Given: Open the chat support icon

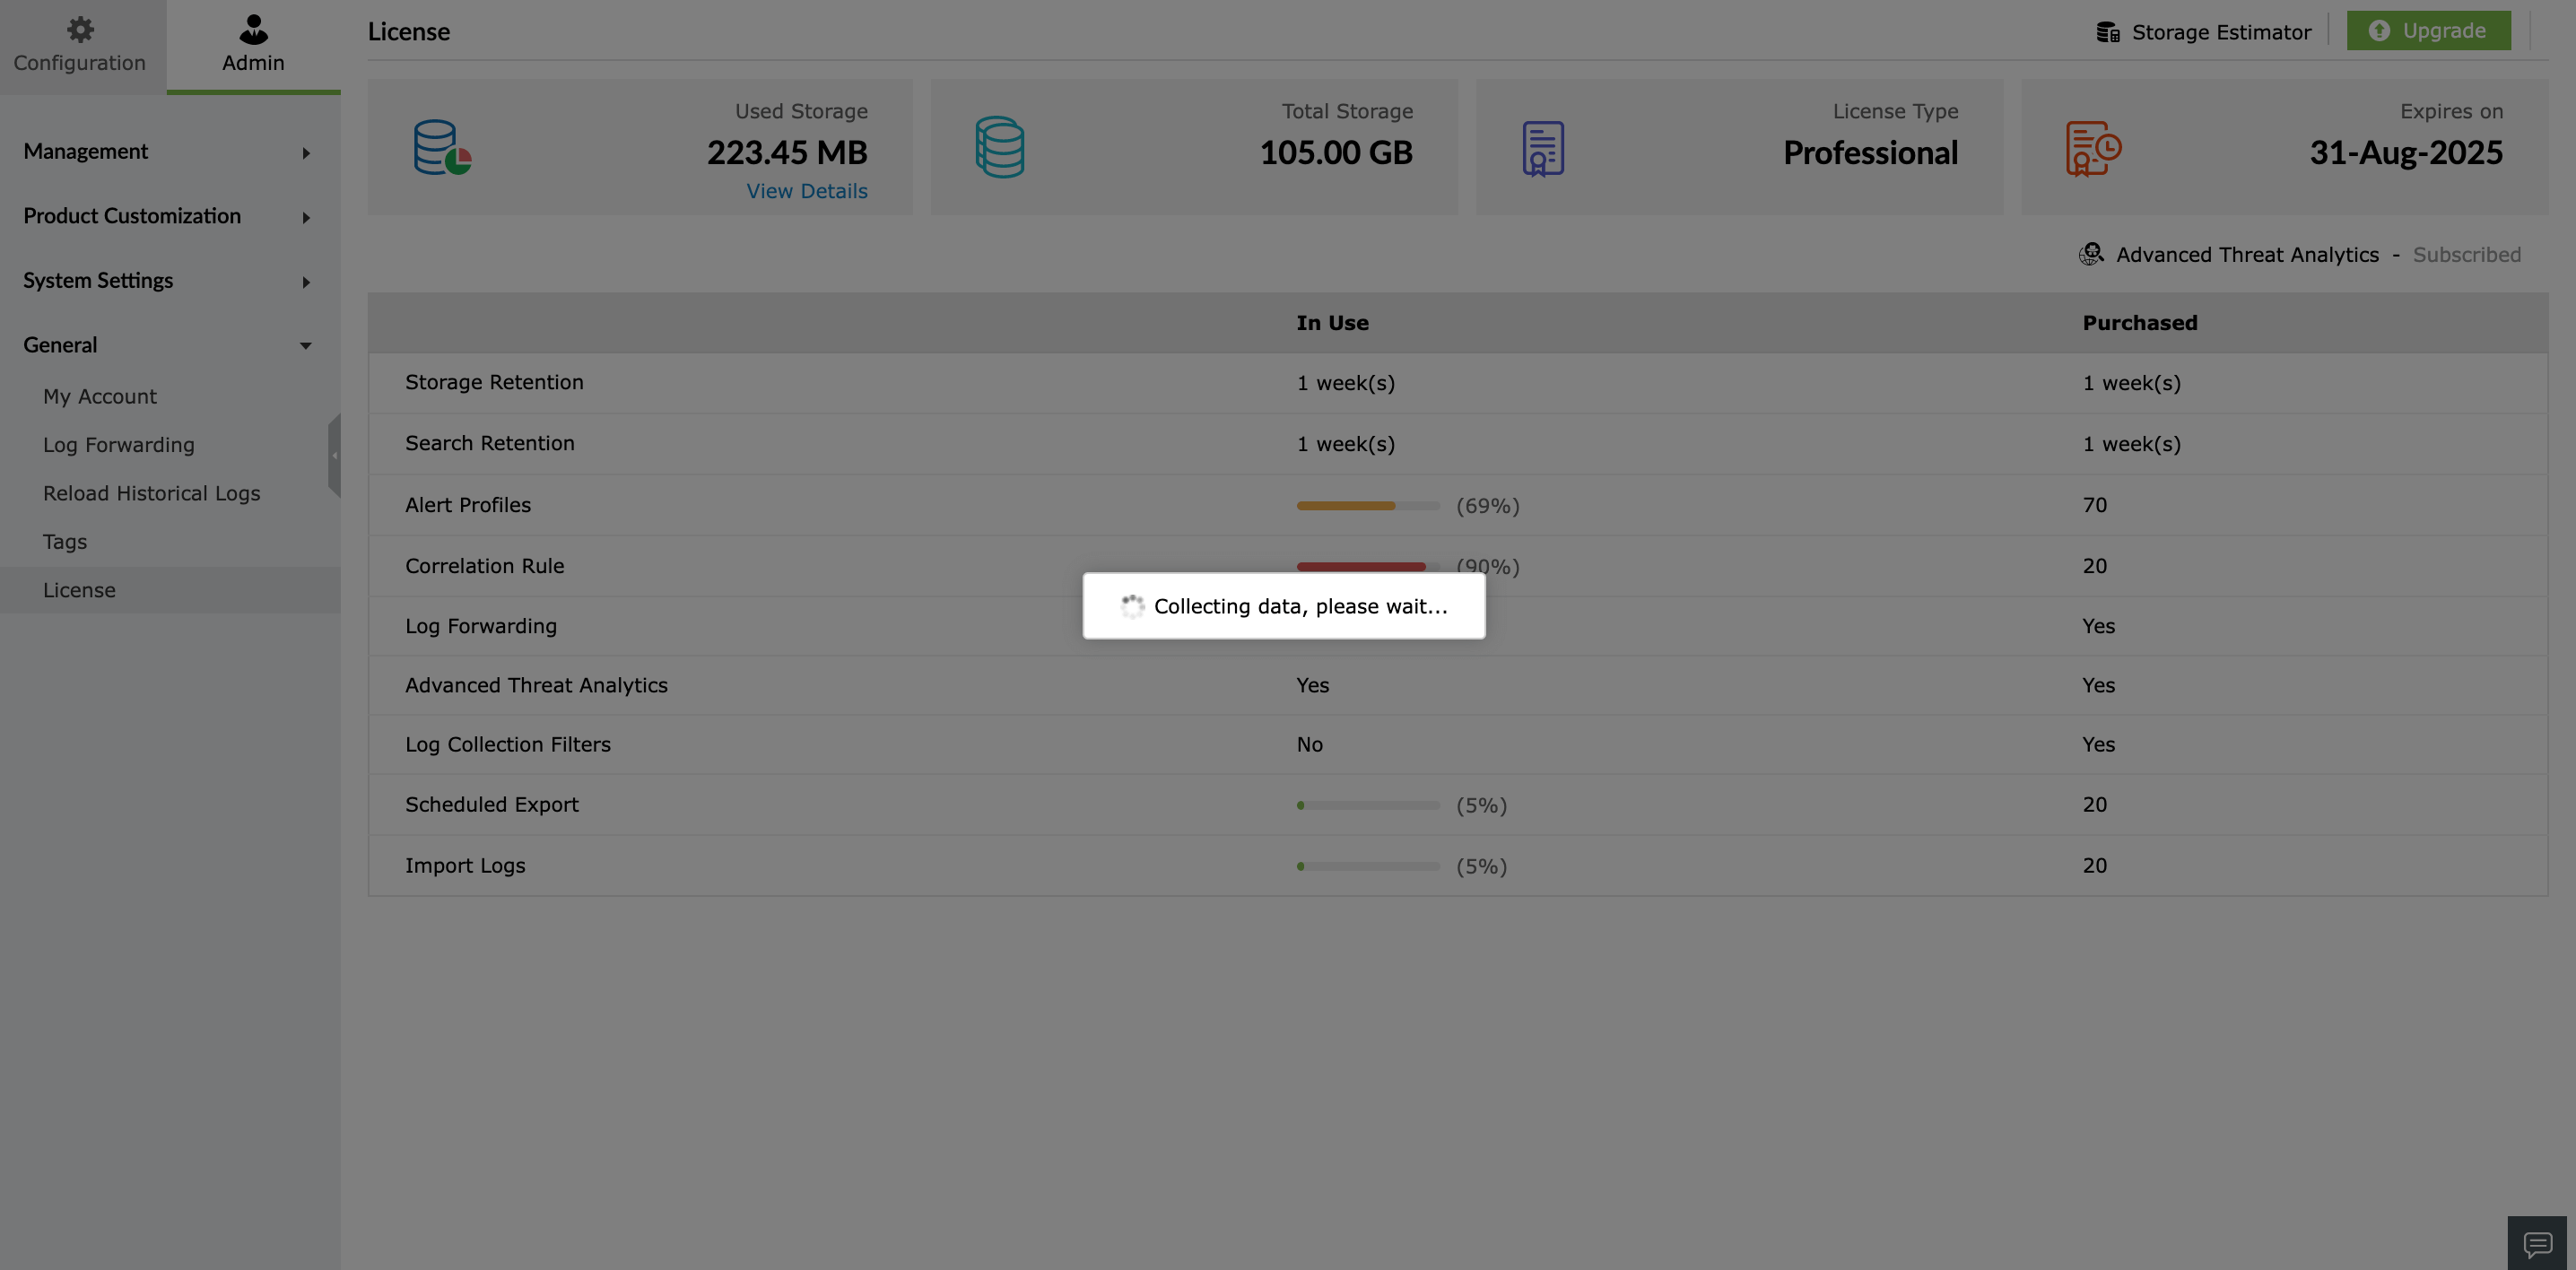Looking at the screenshot, I should tap(2537, 1243).
